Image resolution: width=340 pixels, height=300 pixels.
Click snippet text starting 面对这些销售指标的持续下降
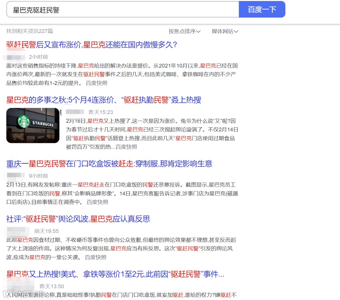point(122,74)
